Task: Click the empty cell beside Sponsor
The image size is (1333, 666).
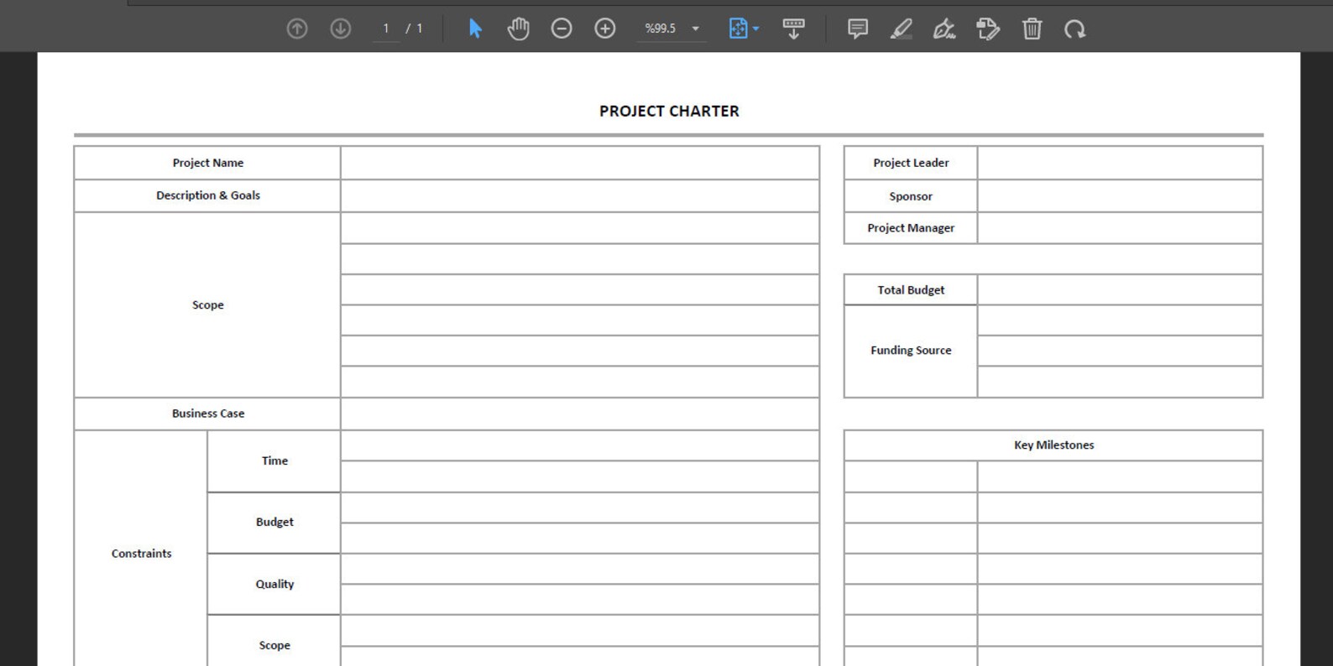Action: (x=1120, y=195)
